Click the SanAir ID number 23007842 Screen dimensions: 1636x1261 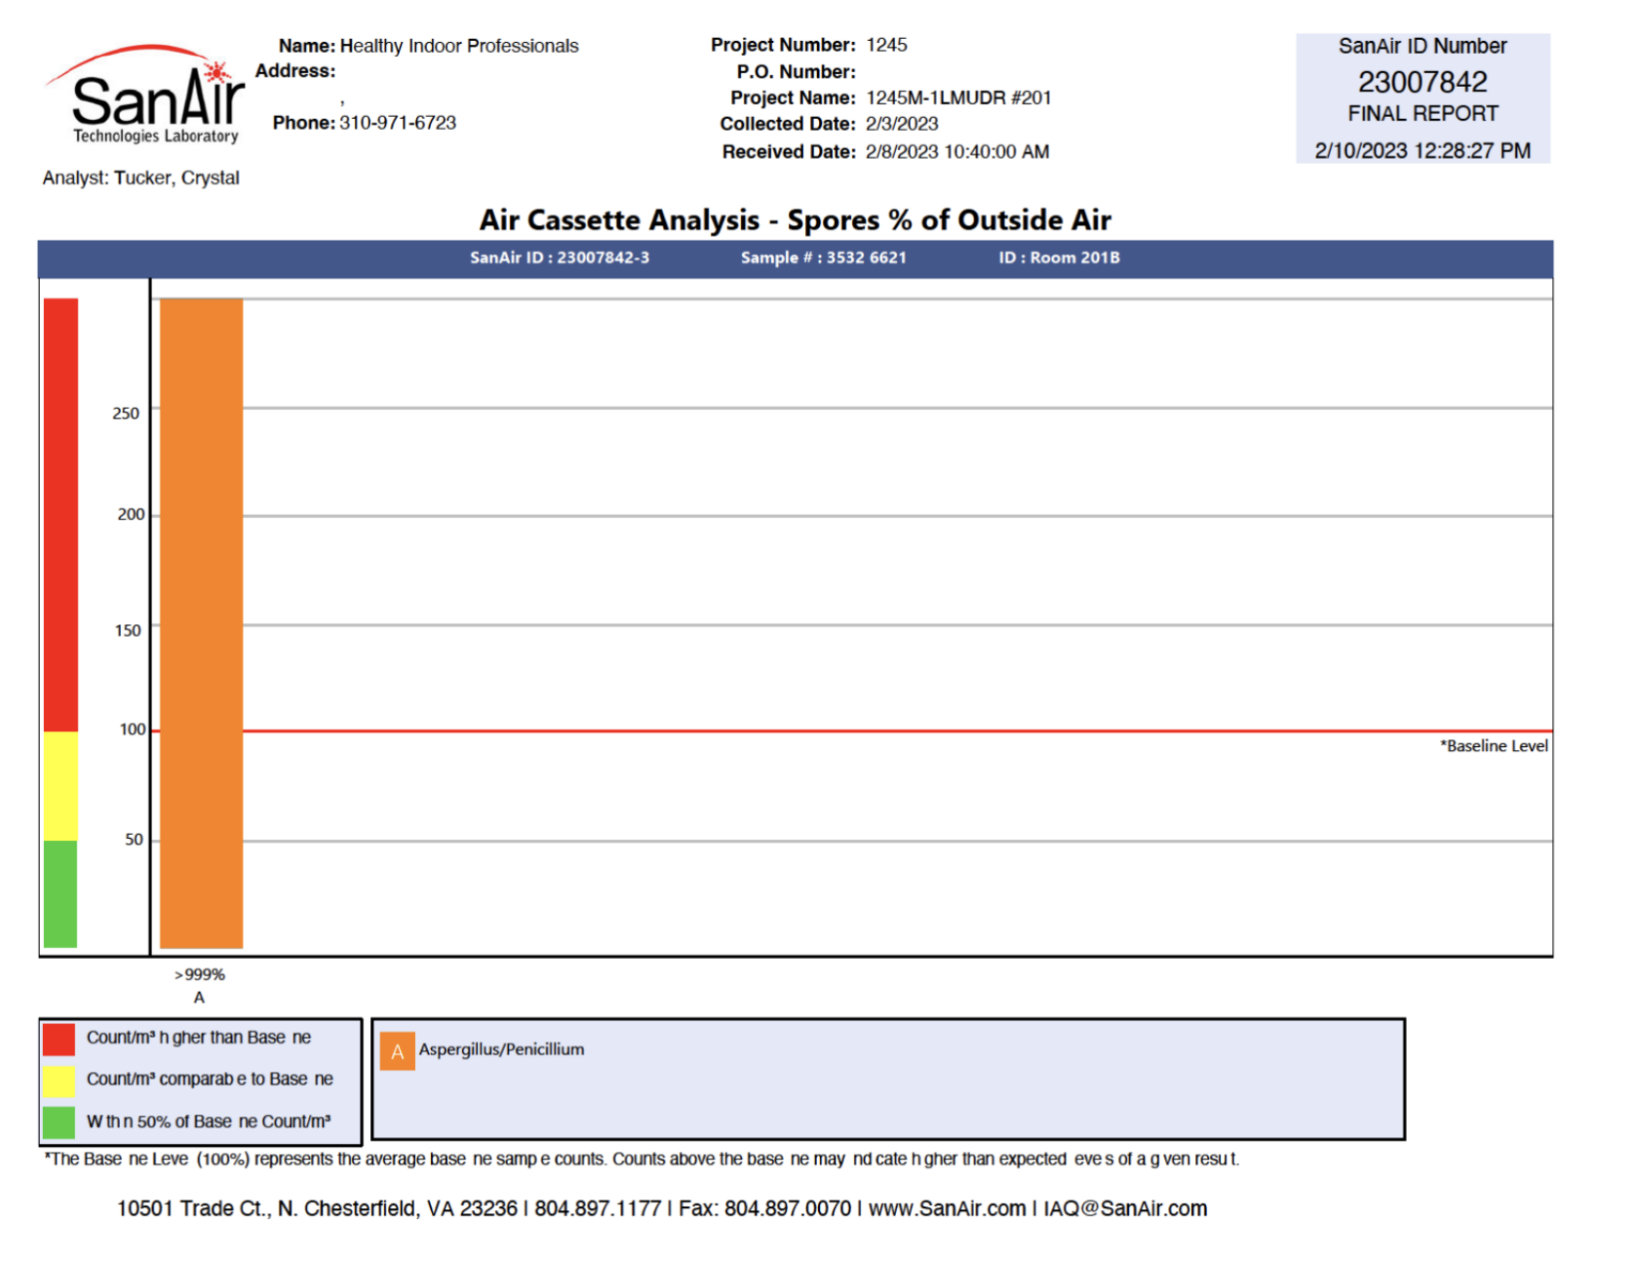(x=1422, y=82)
